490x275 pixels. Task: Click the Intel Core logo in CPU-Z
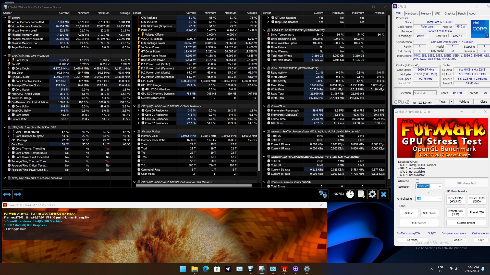[x=480, y=29]
